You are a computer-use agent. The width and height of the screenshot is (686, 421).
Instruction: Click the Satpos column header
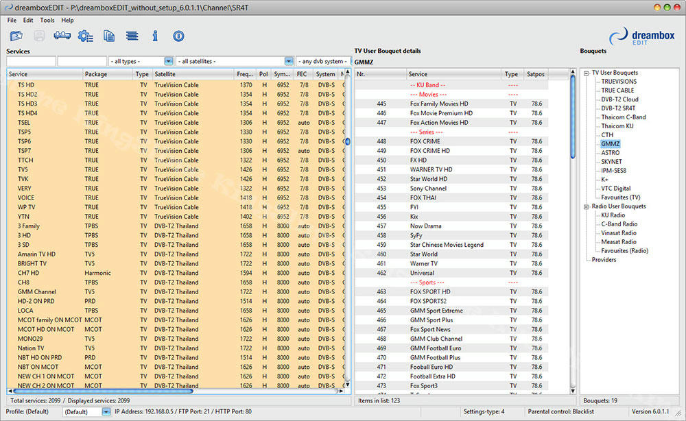tap(536, 74)
